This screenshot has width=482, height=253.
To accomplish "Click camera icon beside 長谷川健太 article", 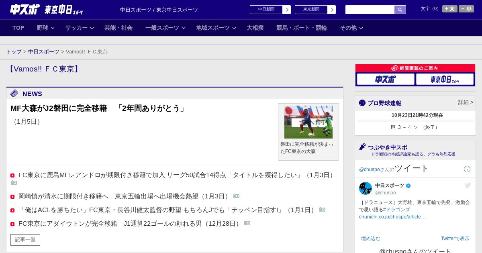I will [323, 210].
